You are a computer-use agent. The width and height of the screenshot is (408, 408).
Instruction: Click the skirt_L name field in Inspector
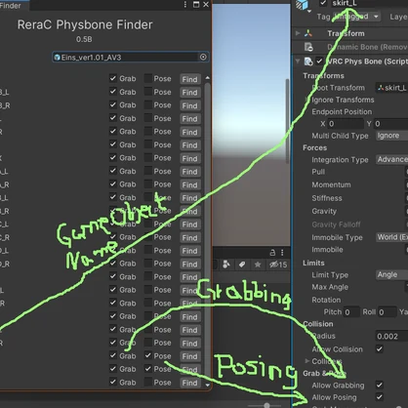tap(369, 3)
